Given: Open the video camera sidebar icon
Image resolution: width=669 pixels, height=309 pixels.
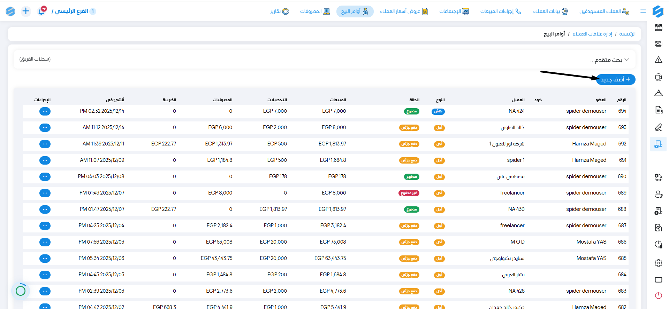Looking at the screenshot, I should click(658, 77).
